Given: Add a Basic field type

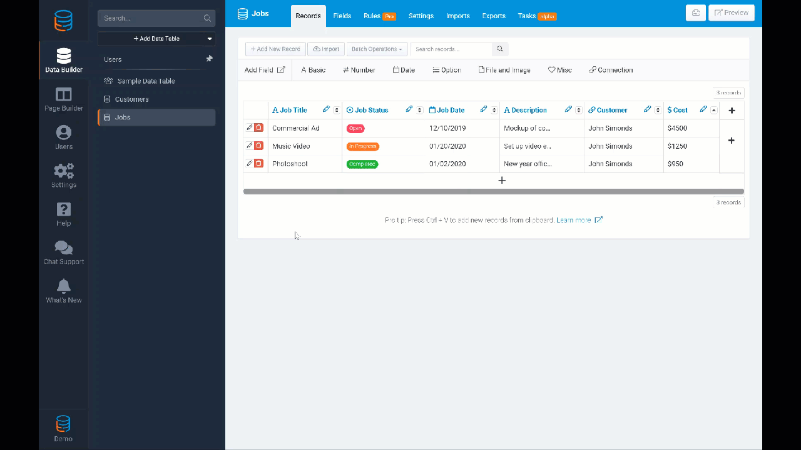Looking at the screenshot, I should [x=314, y=70].
